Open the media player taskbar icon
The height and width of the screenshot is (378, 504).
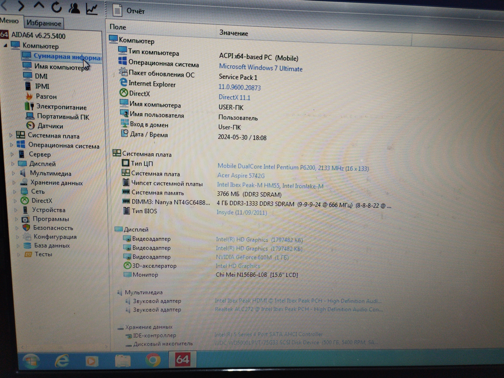point(92,361)
